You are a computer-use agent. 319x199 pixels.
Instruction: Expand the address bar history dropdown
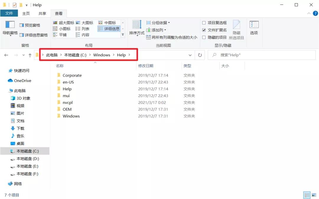(190, 55)
